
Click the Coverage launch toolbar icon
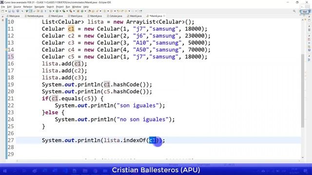[x=64, y=11]
